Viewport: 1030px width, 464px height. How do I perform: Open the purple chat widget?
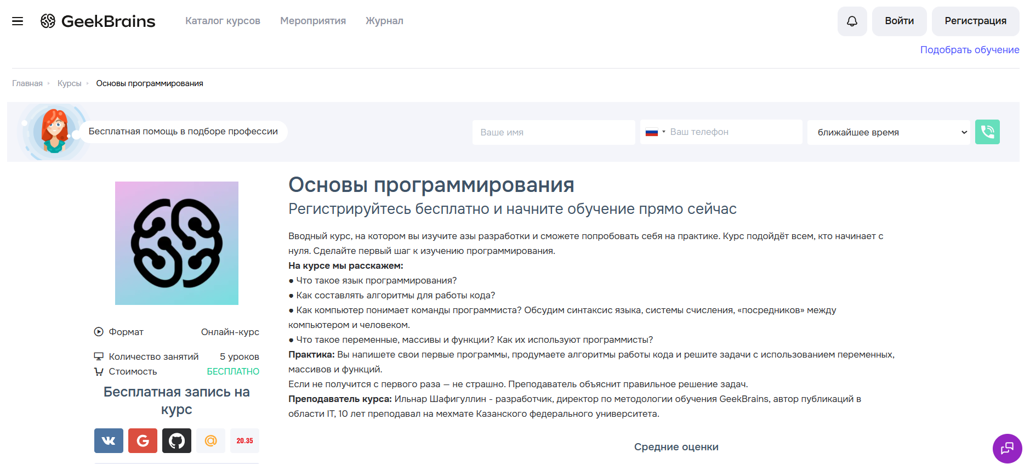pyautogui.click(x=1007, y=449)
